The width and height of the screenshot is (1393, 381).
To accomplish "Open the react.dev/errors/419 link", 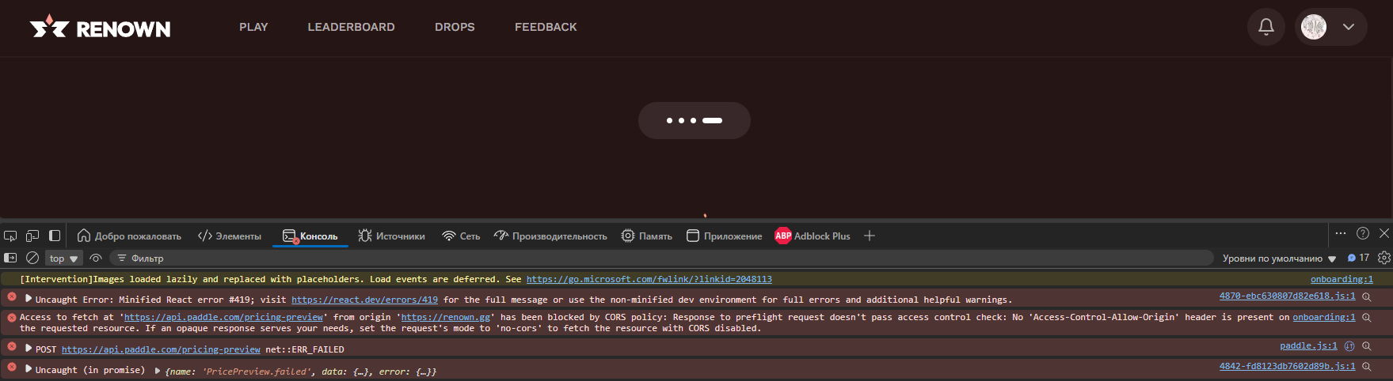I will click(x=364, y=300).
